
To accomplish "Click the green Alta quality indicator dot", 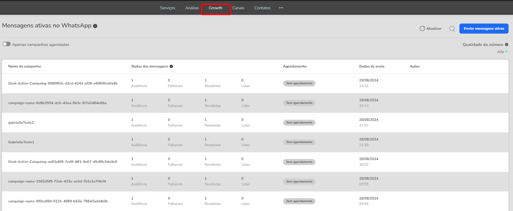I will [x=507, y=51].
